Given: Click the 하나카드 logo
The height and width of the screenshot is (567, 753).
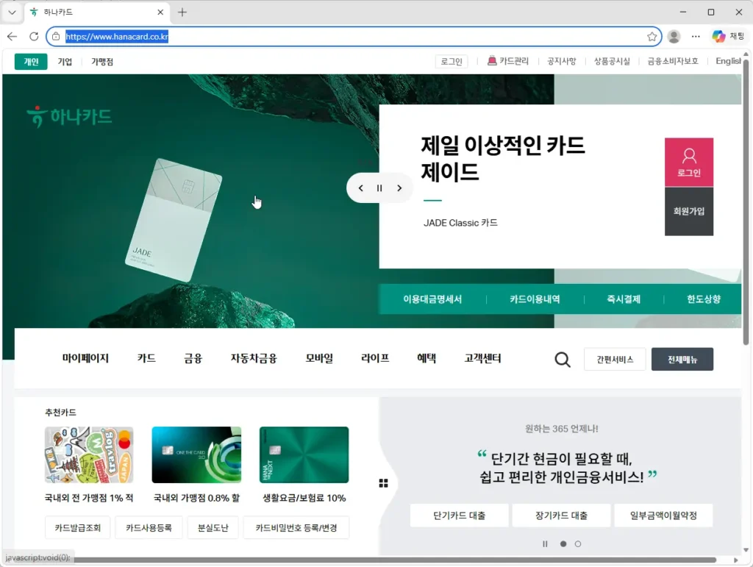Looking at the screenshot, I should tap(70, 116).
